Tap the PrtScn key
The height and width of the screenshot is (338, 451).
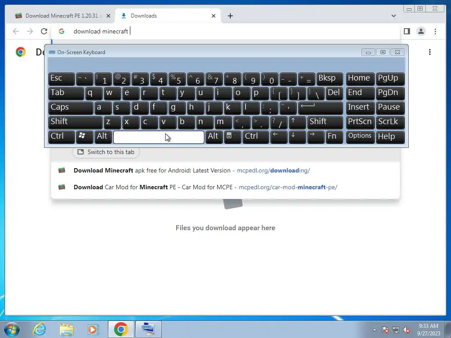pyautogui.click(x=360, y=122)
